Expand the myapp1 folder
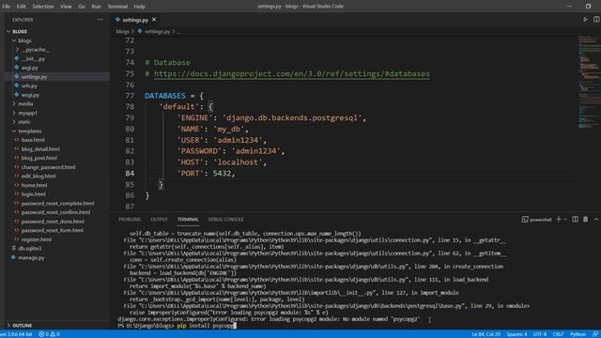This screenshot has height=338, width=601. (27, 113)
